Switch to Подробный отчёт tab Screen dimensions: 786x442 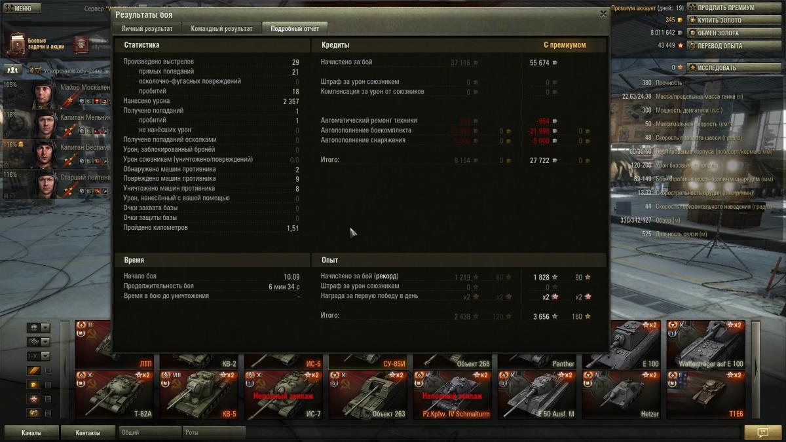pos(295,28)
